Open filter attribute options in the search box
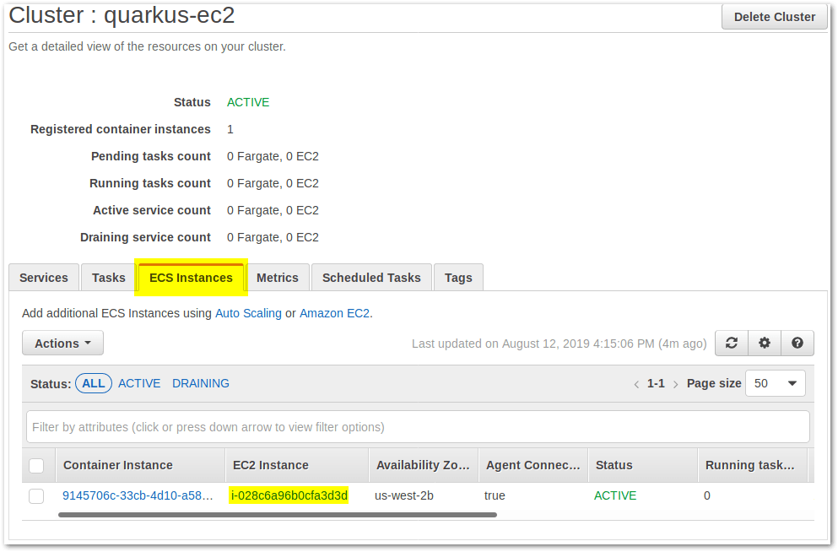The height and width of the screenshot is (552, 838). (x=418, y=427)
